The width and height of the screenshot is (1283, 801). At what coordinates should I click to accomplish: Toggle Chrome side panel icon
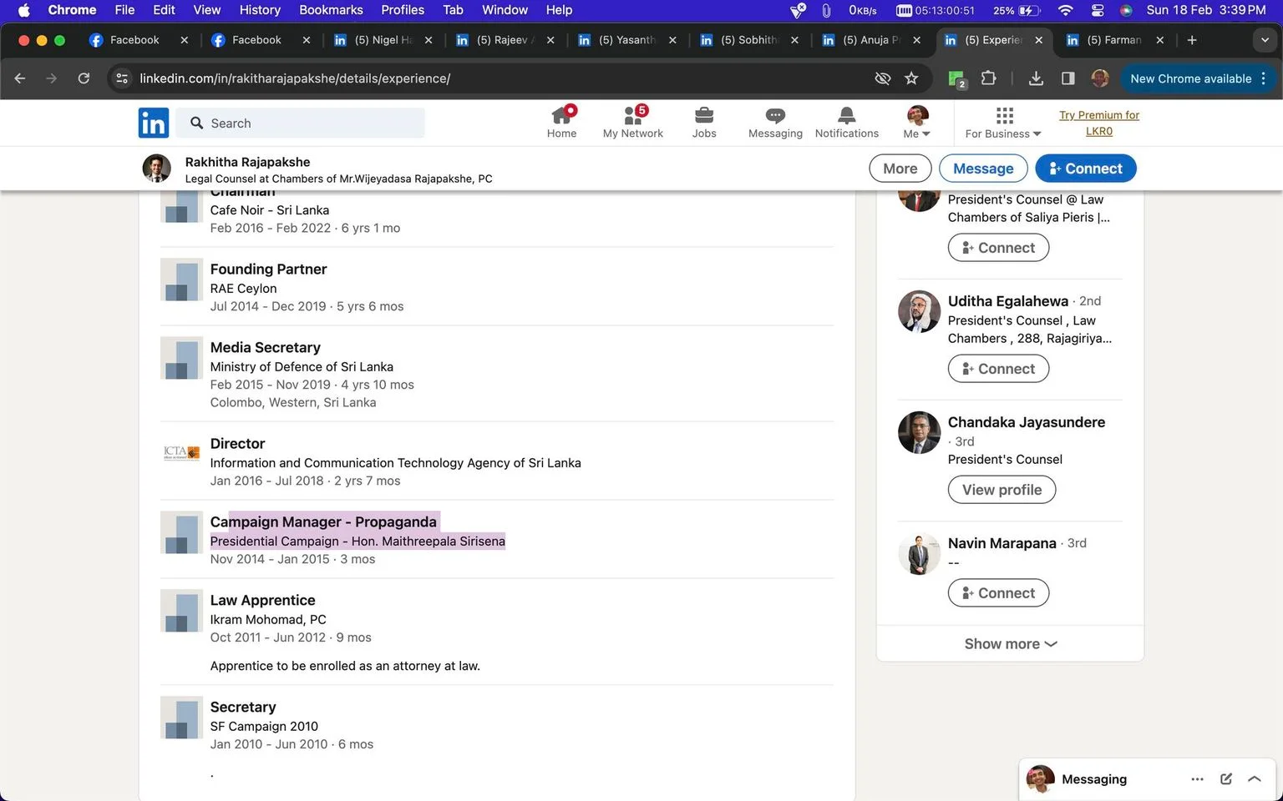click(x=1067, y=78)
